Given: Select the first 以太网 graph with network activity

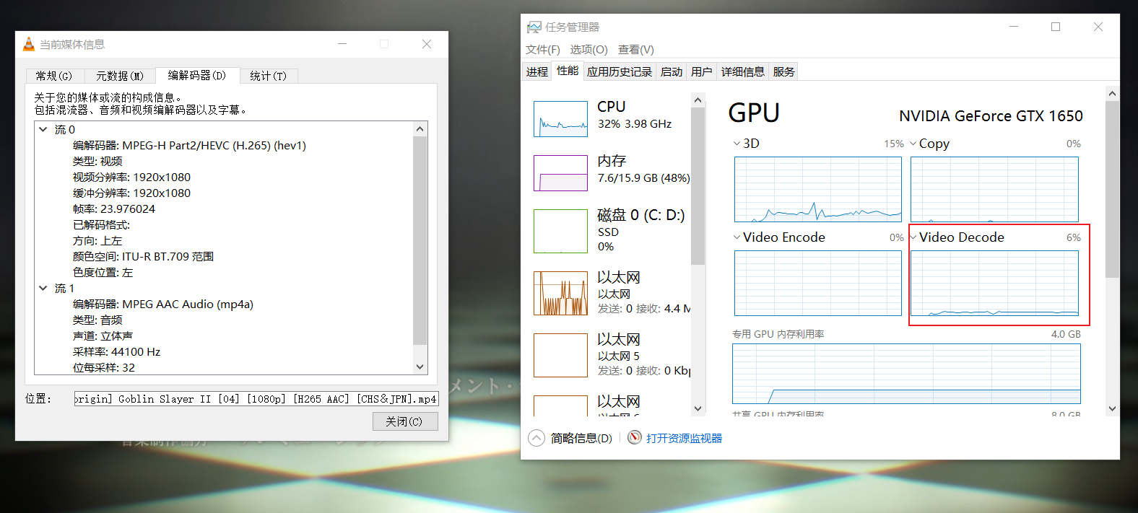Looking at the screenshot, I should click(560, 293).
